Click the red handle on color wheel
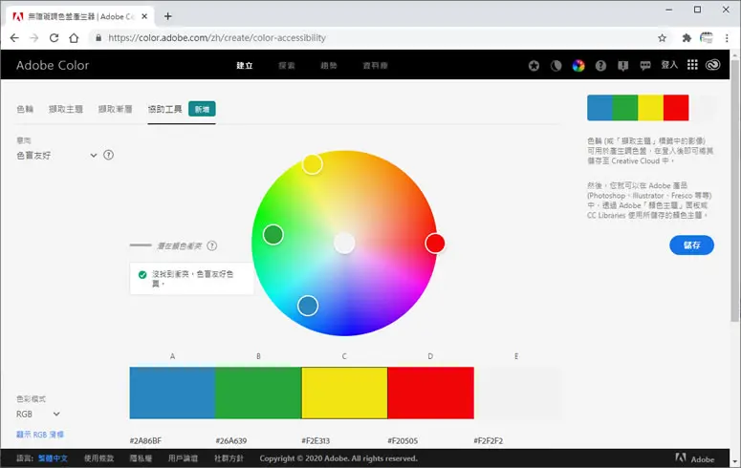Screen dimensions: 741x468 click(x=435, y=244)
